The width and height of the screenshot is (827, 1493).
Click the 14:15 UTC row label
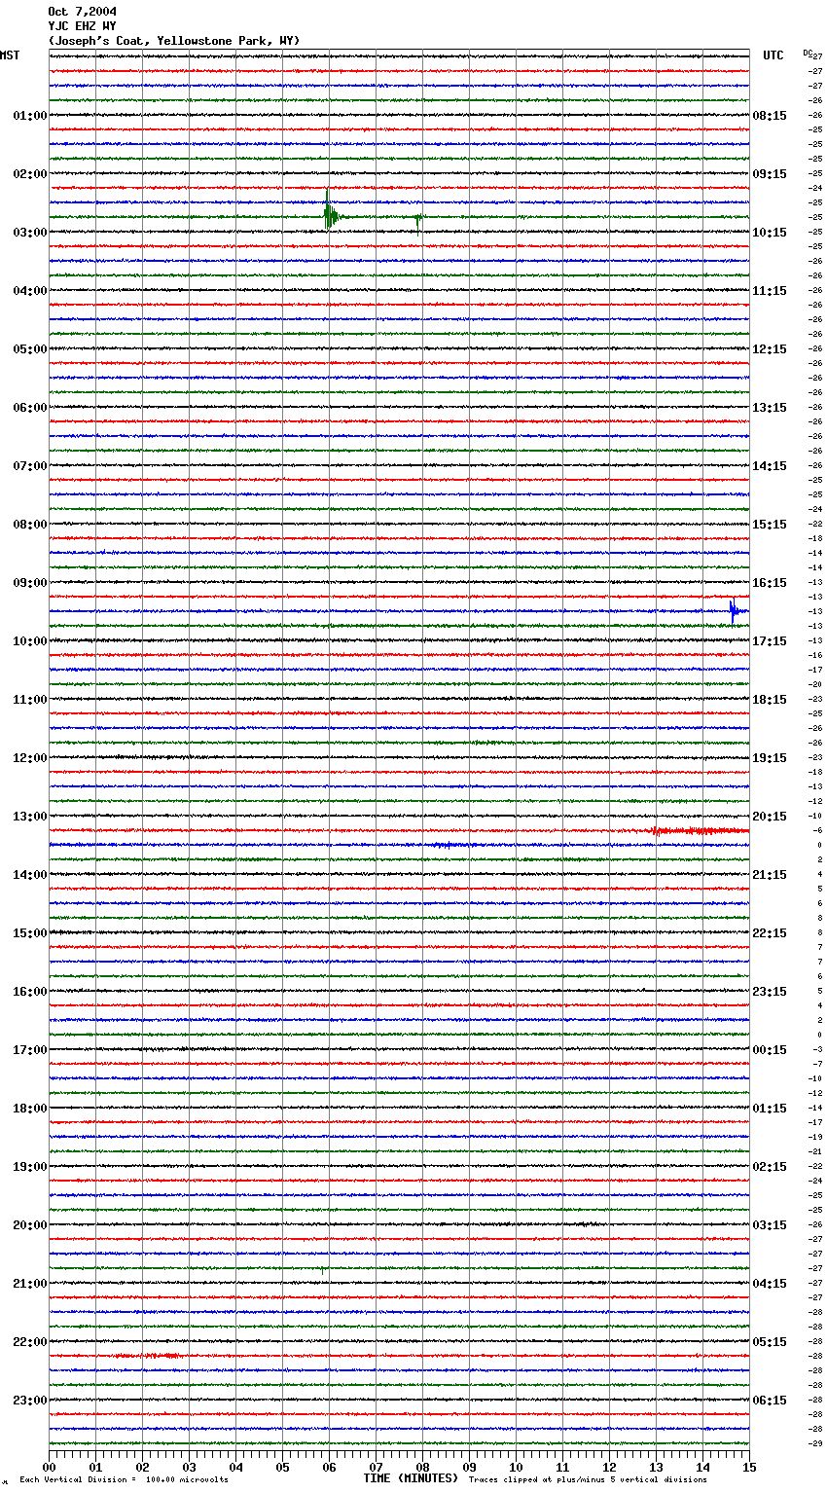point(770,466)
